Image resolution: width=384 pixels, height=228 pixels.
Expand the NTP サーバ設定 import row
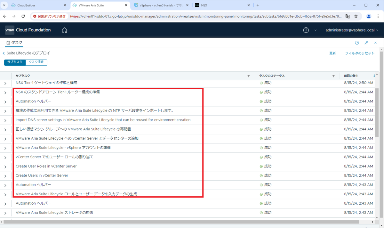(5, 111)
